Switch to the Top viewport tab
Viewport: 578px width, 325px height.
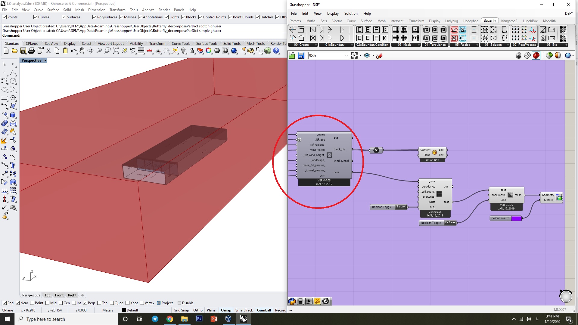click(x=47, y=295)
